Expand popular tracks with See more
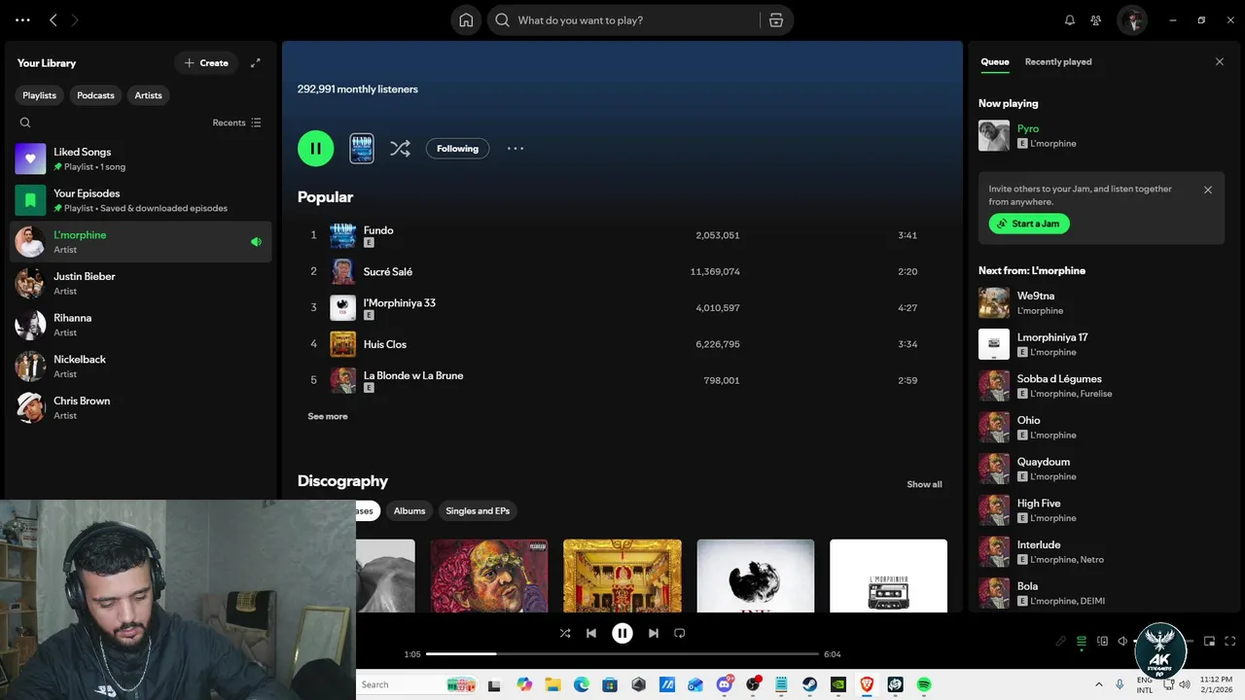This screenshot has height=700, width=1245. point(328,416)
